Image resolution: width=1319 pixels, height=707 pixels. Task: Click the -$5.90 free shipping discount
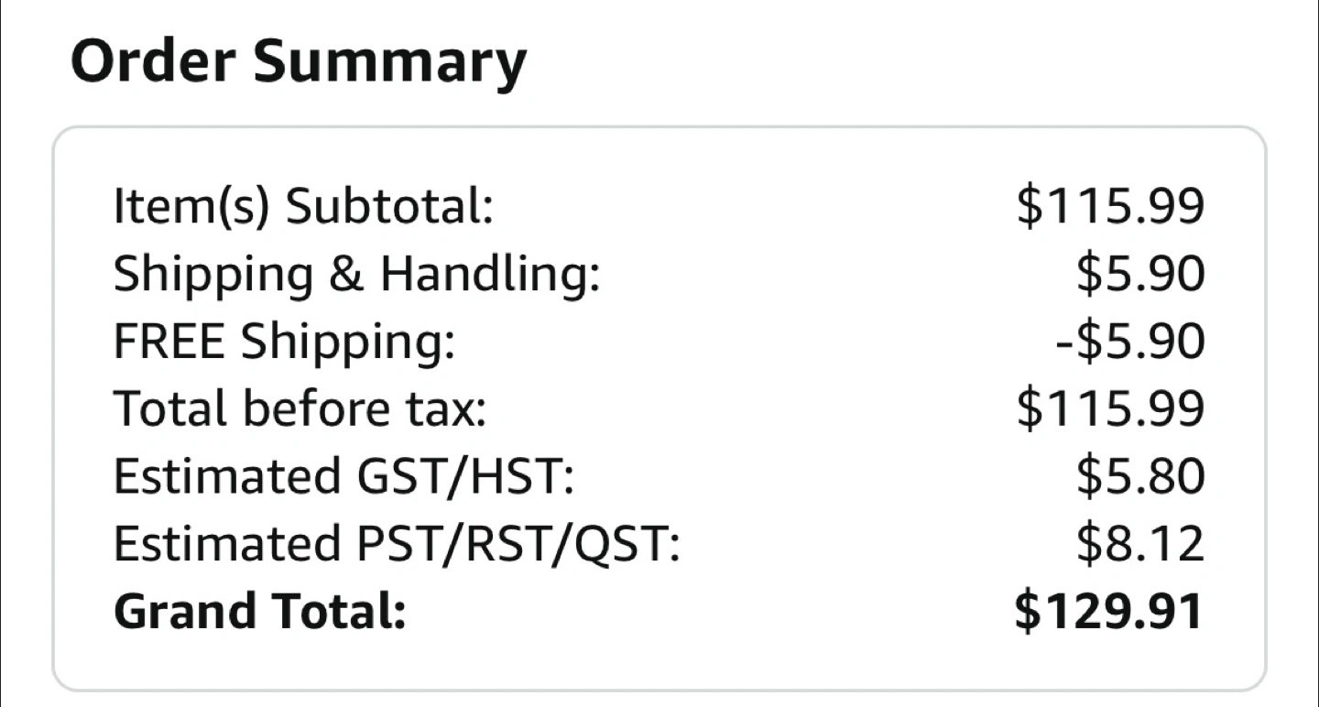point(1129,342)
